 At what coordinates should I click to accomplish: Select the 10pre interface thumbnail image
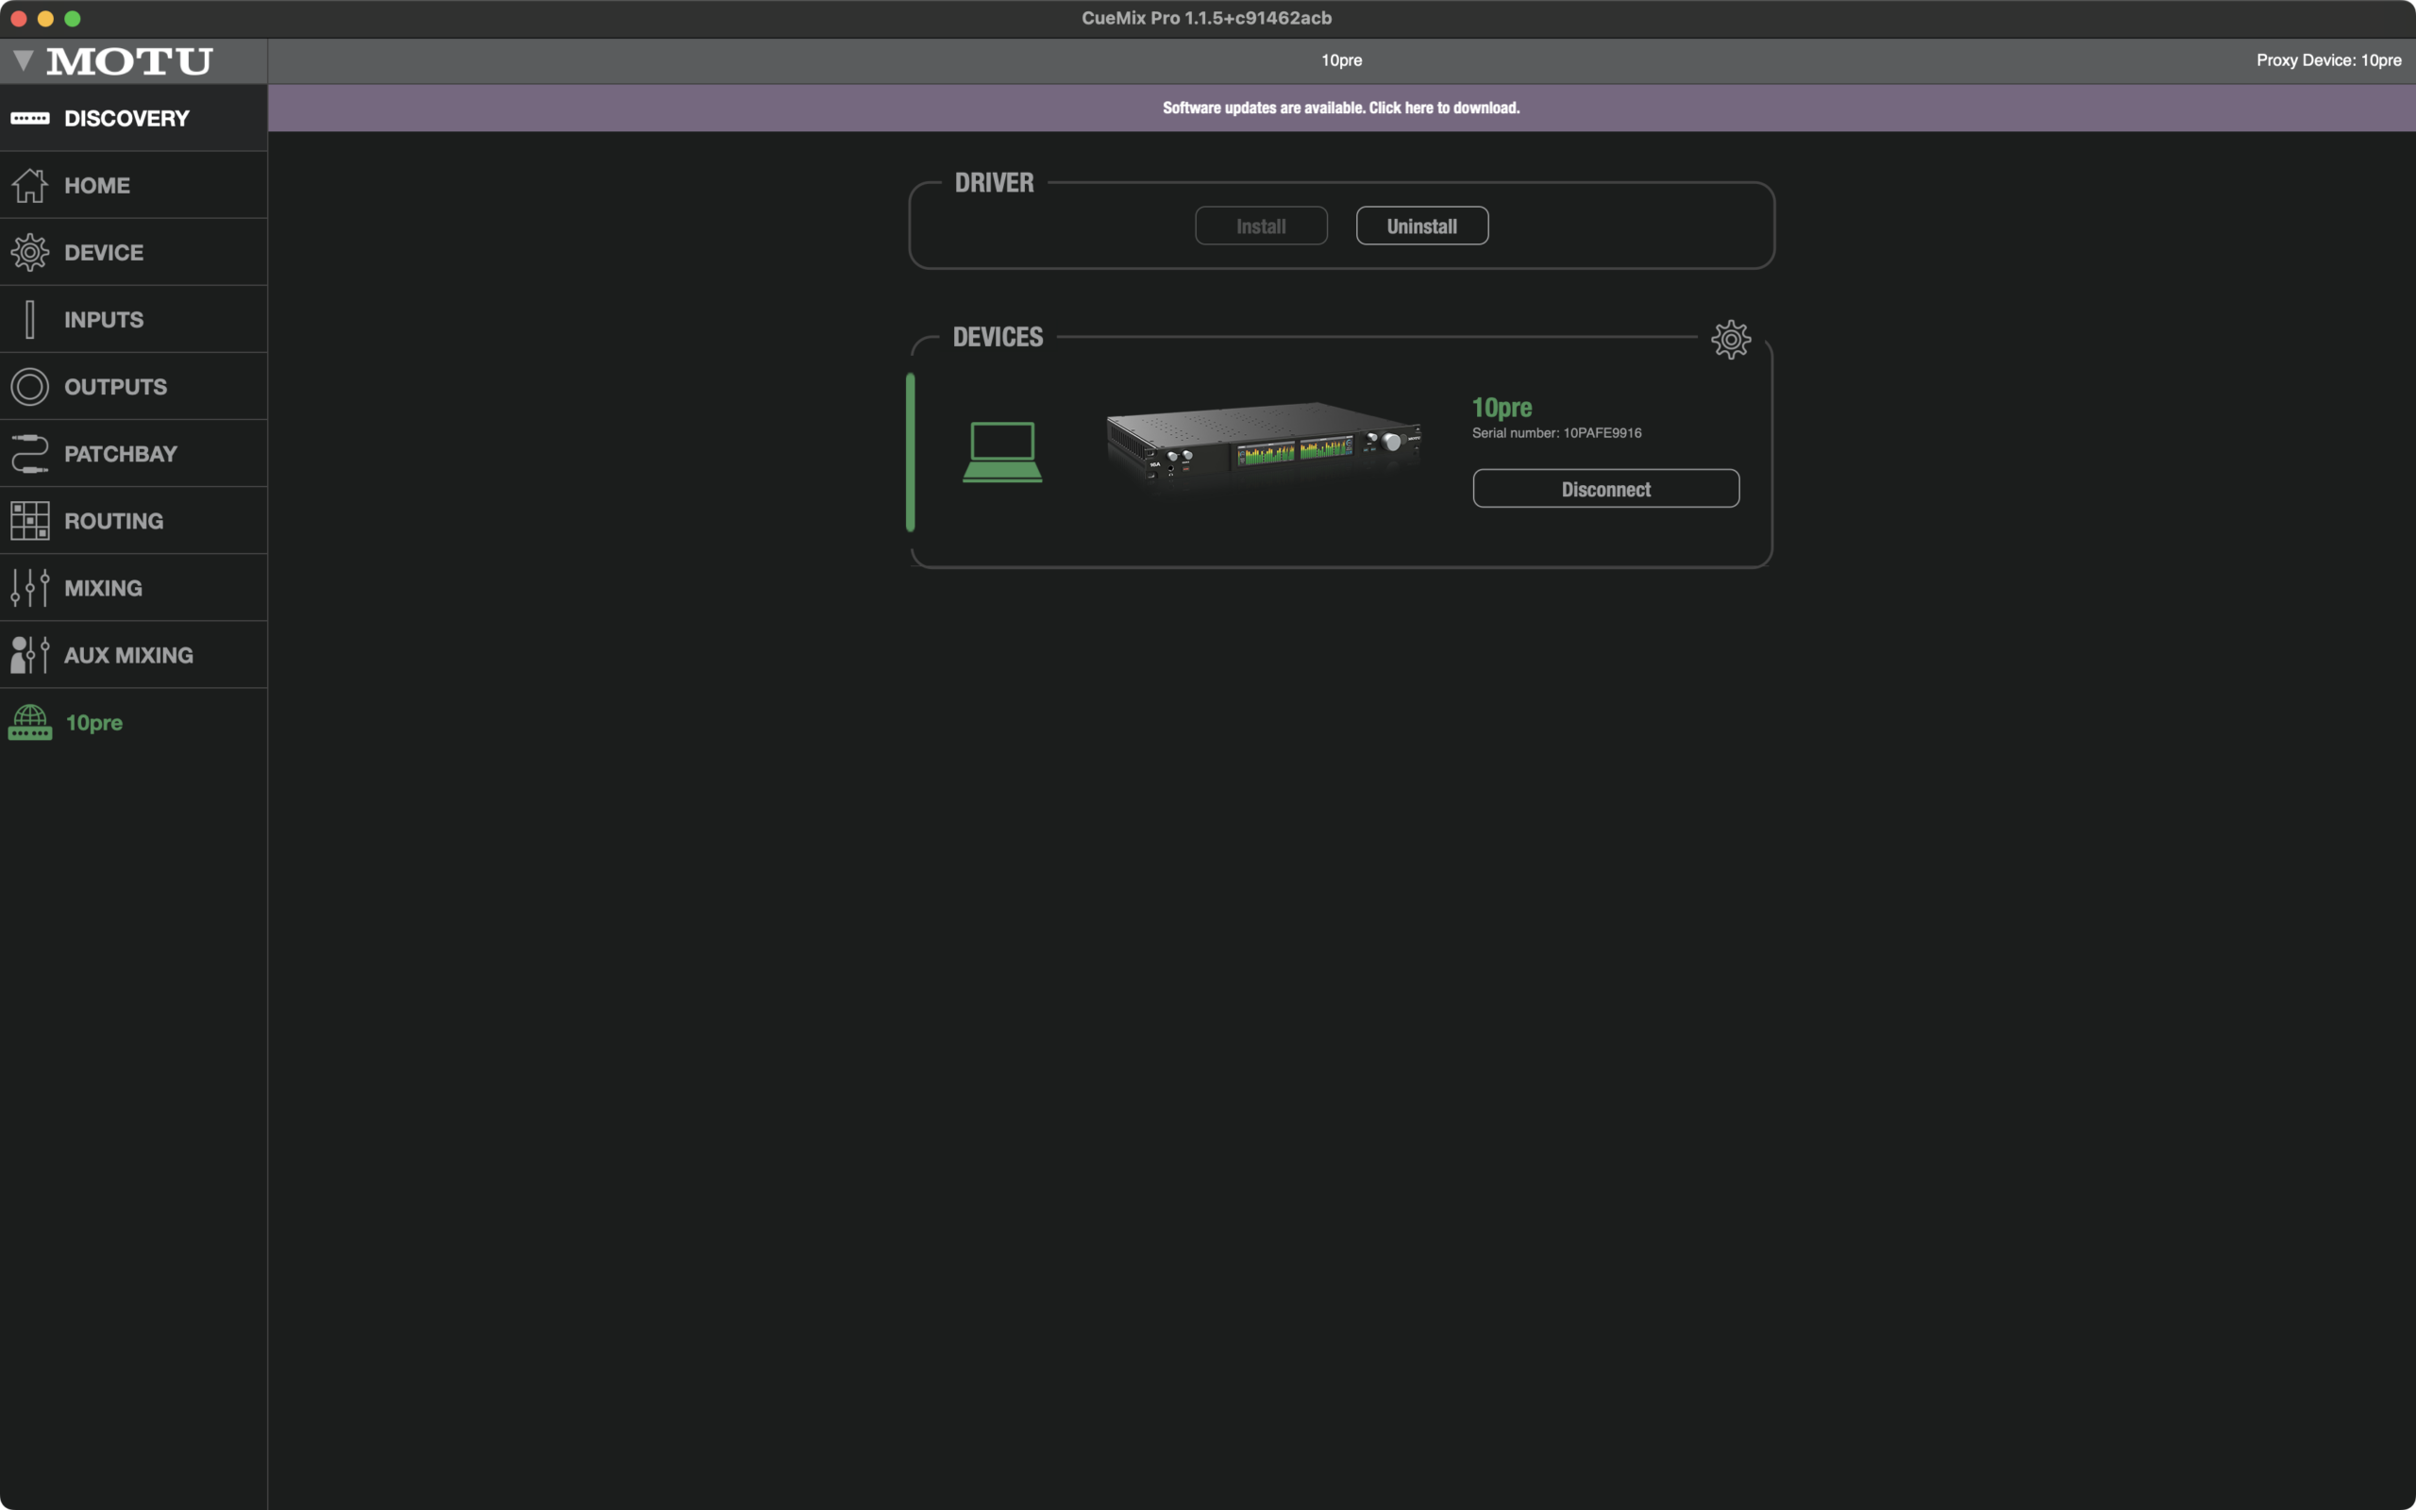[1263, 446]
